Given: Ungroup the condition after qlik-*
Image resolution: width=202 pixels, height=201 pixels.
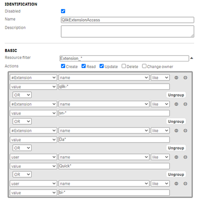Looking at the screenshot, I should pyautogui.click(x=176, y=95).
